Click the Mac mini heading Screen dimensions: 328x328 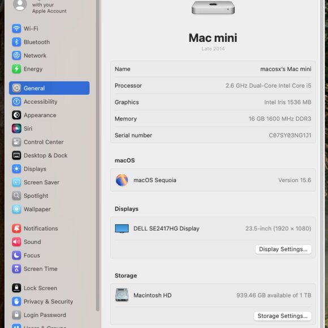click(x=213, y=38)
